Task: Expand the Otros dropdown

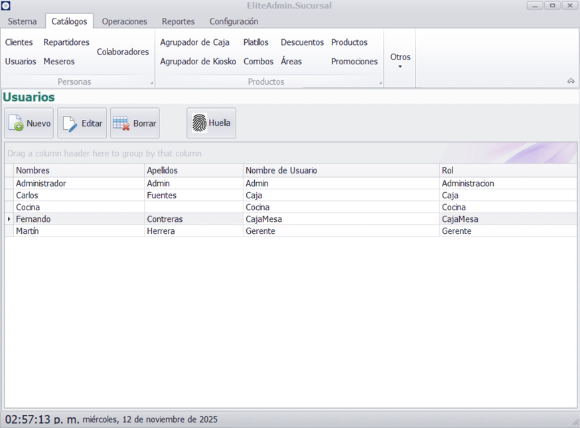Action: [400, 60]
